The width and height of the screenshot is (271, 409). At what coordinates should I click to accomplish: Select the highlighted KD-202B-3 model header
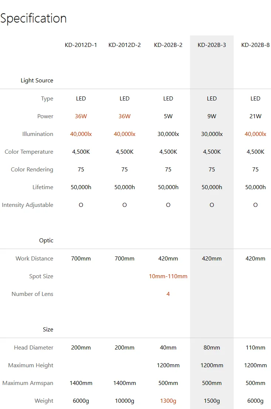(x=212, y=45)
